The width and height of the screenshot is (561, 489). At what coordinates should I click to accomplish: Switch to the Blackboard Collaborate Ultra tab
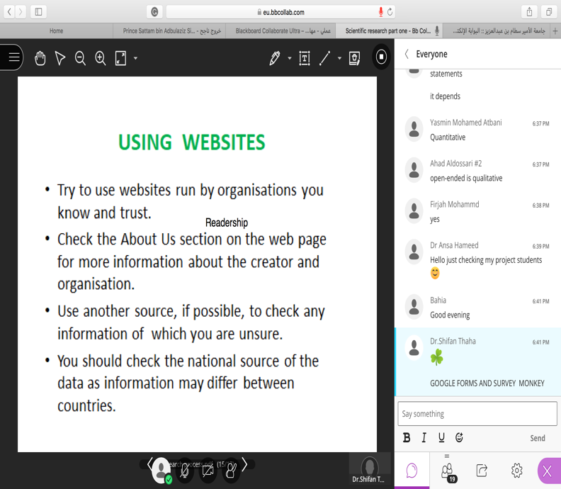click(282, 31)
